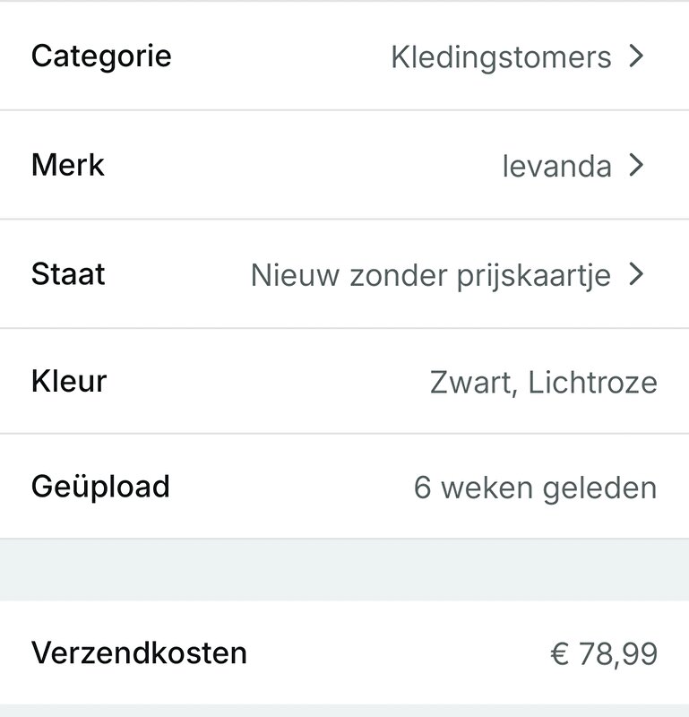This screenshot has width=689, height=717.
Task: Open the Kledingstomers category link
Action: pyautogui.click(x=501, y=57)
